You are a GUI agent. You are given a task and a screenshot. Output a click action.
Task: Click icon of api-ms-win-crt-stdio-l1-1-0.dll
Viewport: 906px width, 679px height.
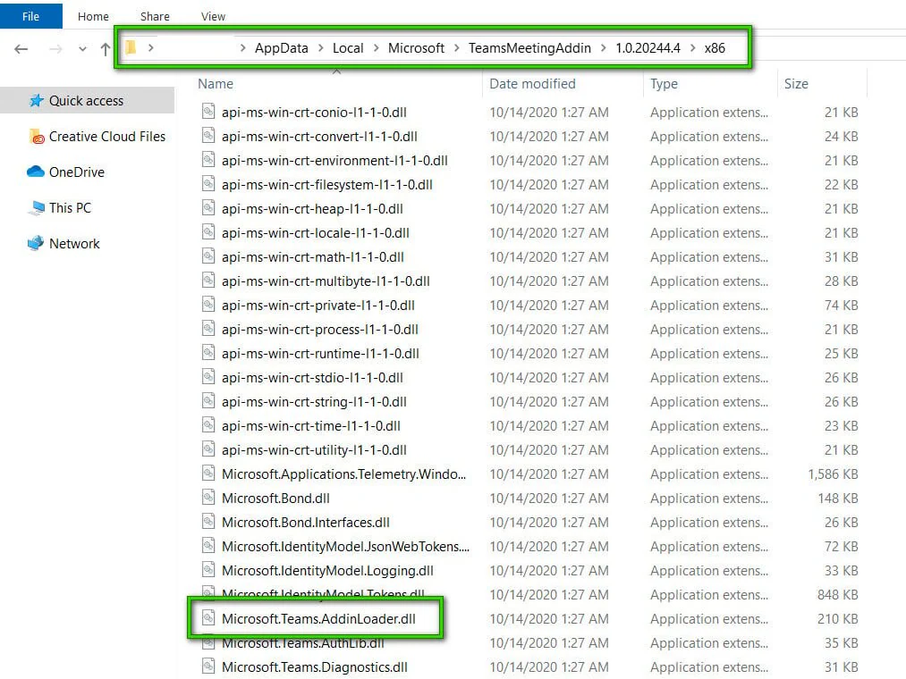[x=208, y=377]
